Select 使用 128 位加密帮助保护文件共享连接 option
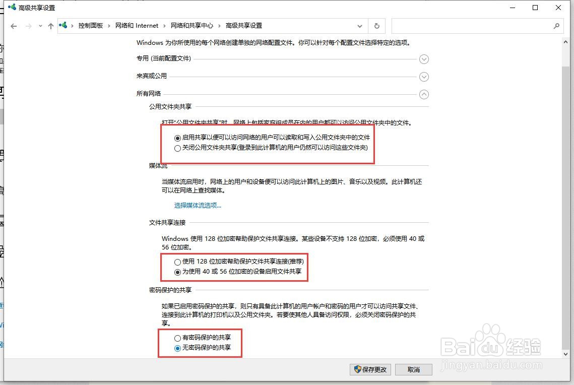 click(177, 262)
